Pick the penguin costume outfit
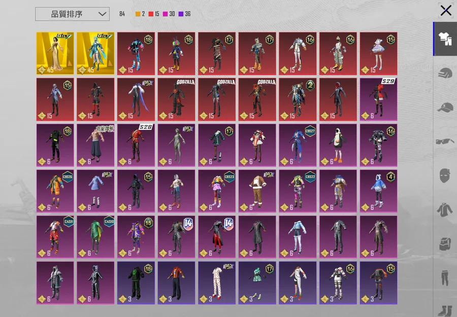457x317 pixels. pyautogui.click(x=338, y=145)
